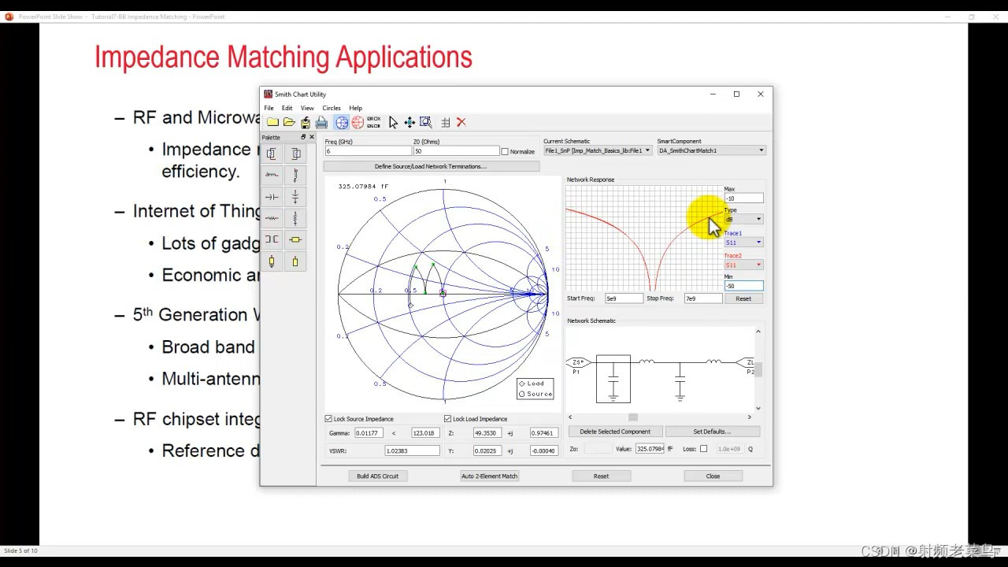This screenshot has height=567, width=1008.
Task: Click the New Smith chart folder icon
Action: point(272,122)
